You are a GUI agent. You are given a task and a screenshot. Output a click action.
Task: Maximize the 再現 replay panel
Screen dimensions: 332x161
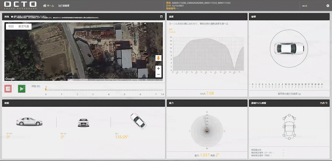[x=161, y=17]
